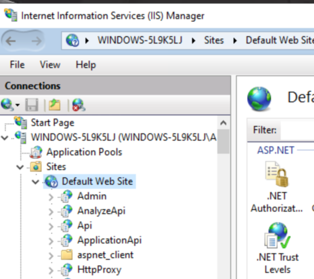This screenshot has height=279, width=314.
Task: Click the Sites folder icon
Action: [36, 167]
